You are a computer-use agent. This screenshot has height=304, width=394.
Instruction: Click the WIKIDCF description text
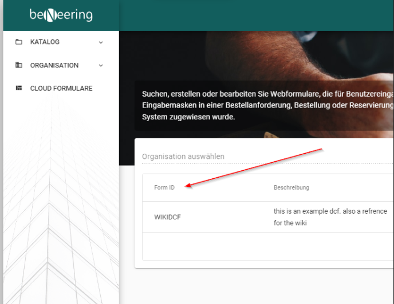tap(330, 217)
